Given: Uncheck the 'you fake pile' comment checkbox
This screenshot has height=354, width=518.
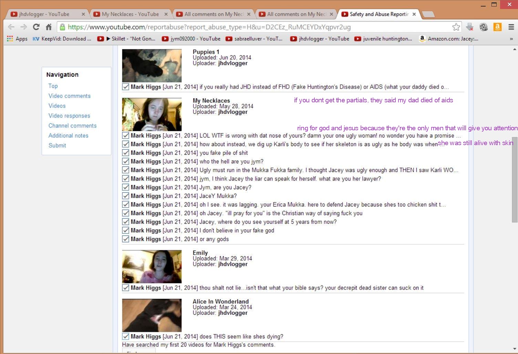Looking at the screenshot, I should (x=126, y=153).
